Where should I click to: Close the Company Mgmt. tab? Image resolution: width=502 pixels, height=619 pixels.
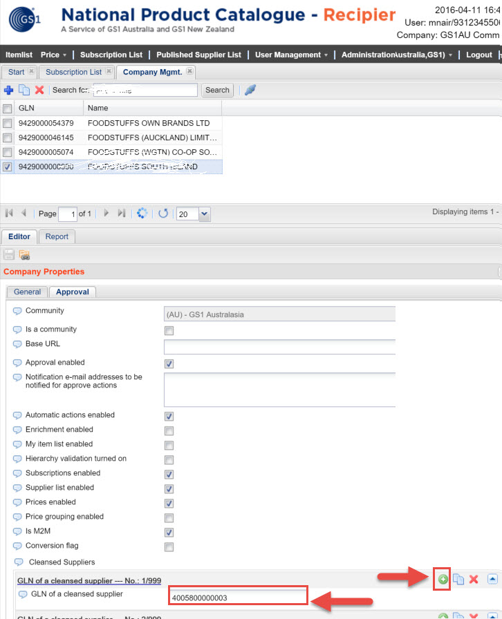[x=189, y=71]
